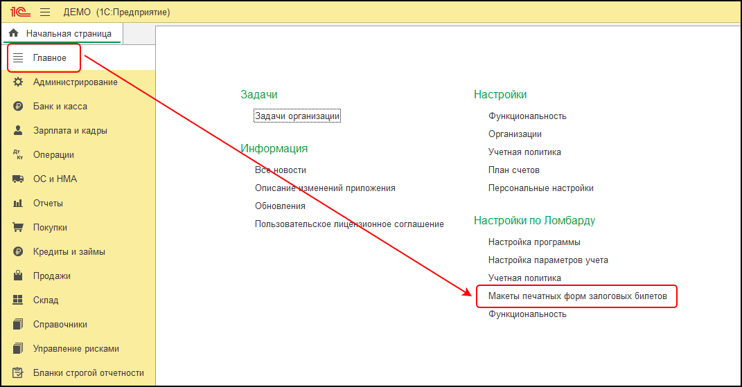Click the Администрирование gear icon
The width and height of the screenshot is (742, 387).
pos(18,82)
